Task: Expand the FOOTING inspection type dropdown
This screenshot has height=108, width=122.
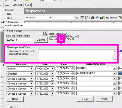Action: tap(115, 68)
